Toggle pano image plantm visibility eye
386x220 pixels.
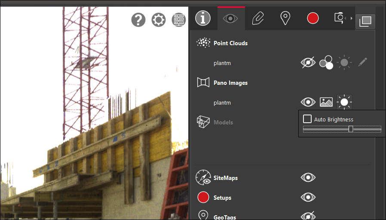point(308,102)
